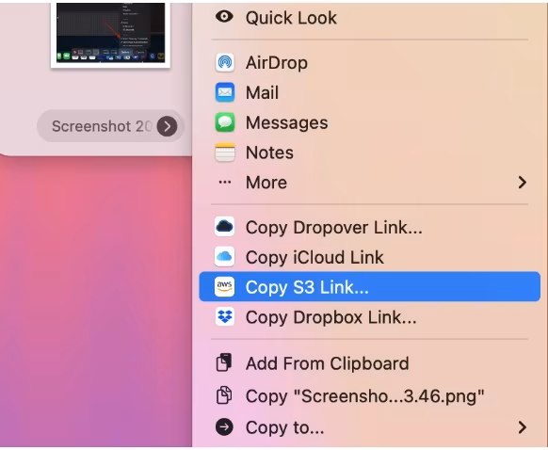Click the Mail envelope icon
548x450 pixels.
(x=224, y=92)
